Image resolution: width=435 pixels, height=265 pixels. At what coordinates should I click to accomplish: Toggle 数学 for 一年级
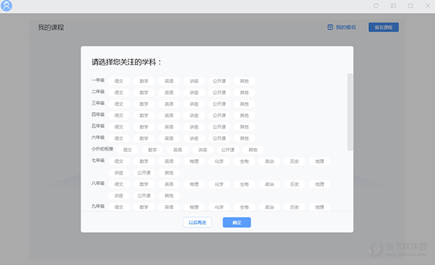coord(144,81)
